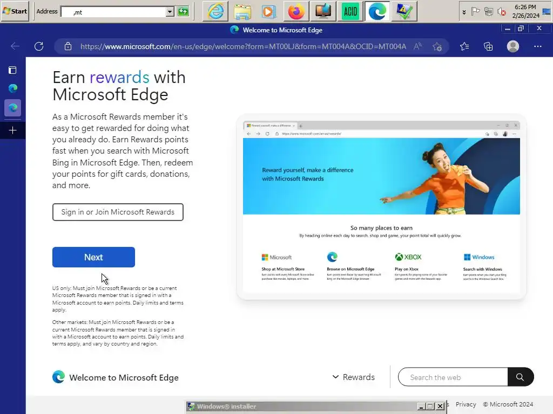This screenshot has width=553, height=414.
Task: Open the Edge profile avatar
Action: click(513, 46)
